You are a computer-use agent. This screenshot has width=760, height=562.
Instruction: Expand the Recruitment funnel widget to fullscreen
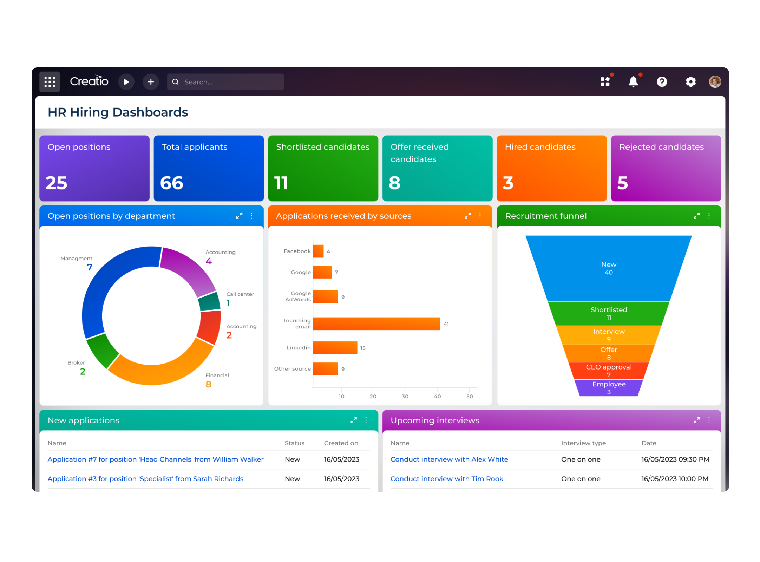point(697,216)
